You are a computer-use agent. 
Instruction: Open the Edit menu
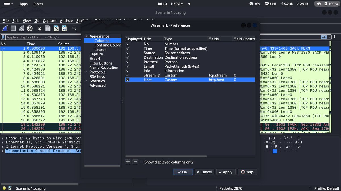(16, 21)
